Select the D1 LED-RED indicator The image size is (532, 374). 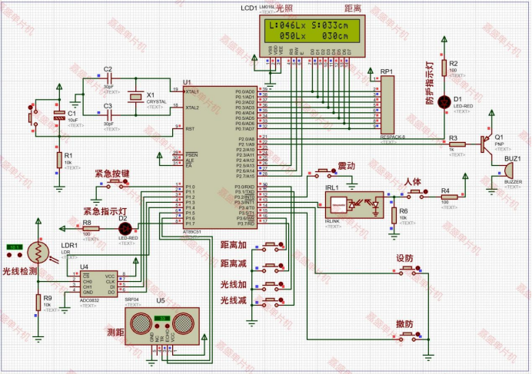[444, 101]
